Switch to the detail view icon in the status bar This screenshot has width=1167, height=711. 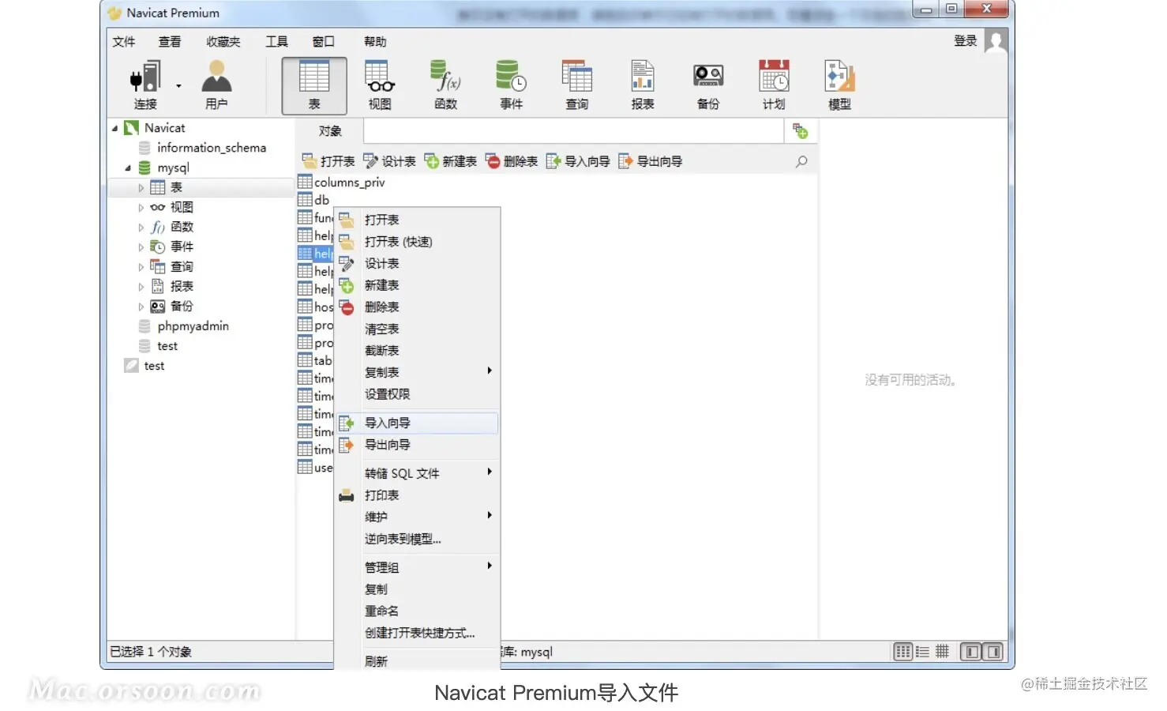point(942,652)
